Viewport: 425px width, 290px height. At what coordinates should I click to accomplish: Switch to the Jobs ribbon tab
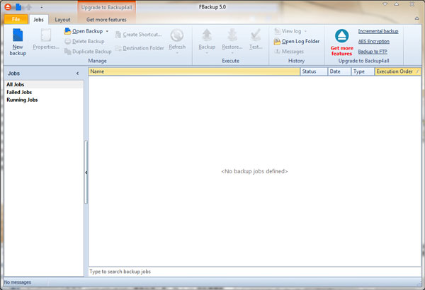[38, 20]
